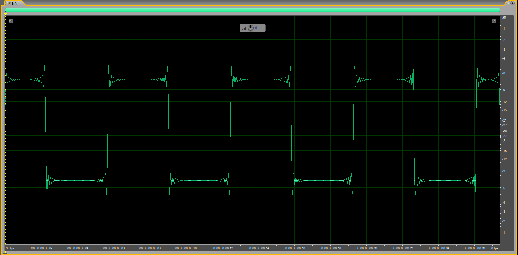The height and width of the screenshot is (255, 518).
Task: Click the HUD gain value 0
Action: (256, 28)
